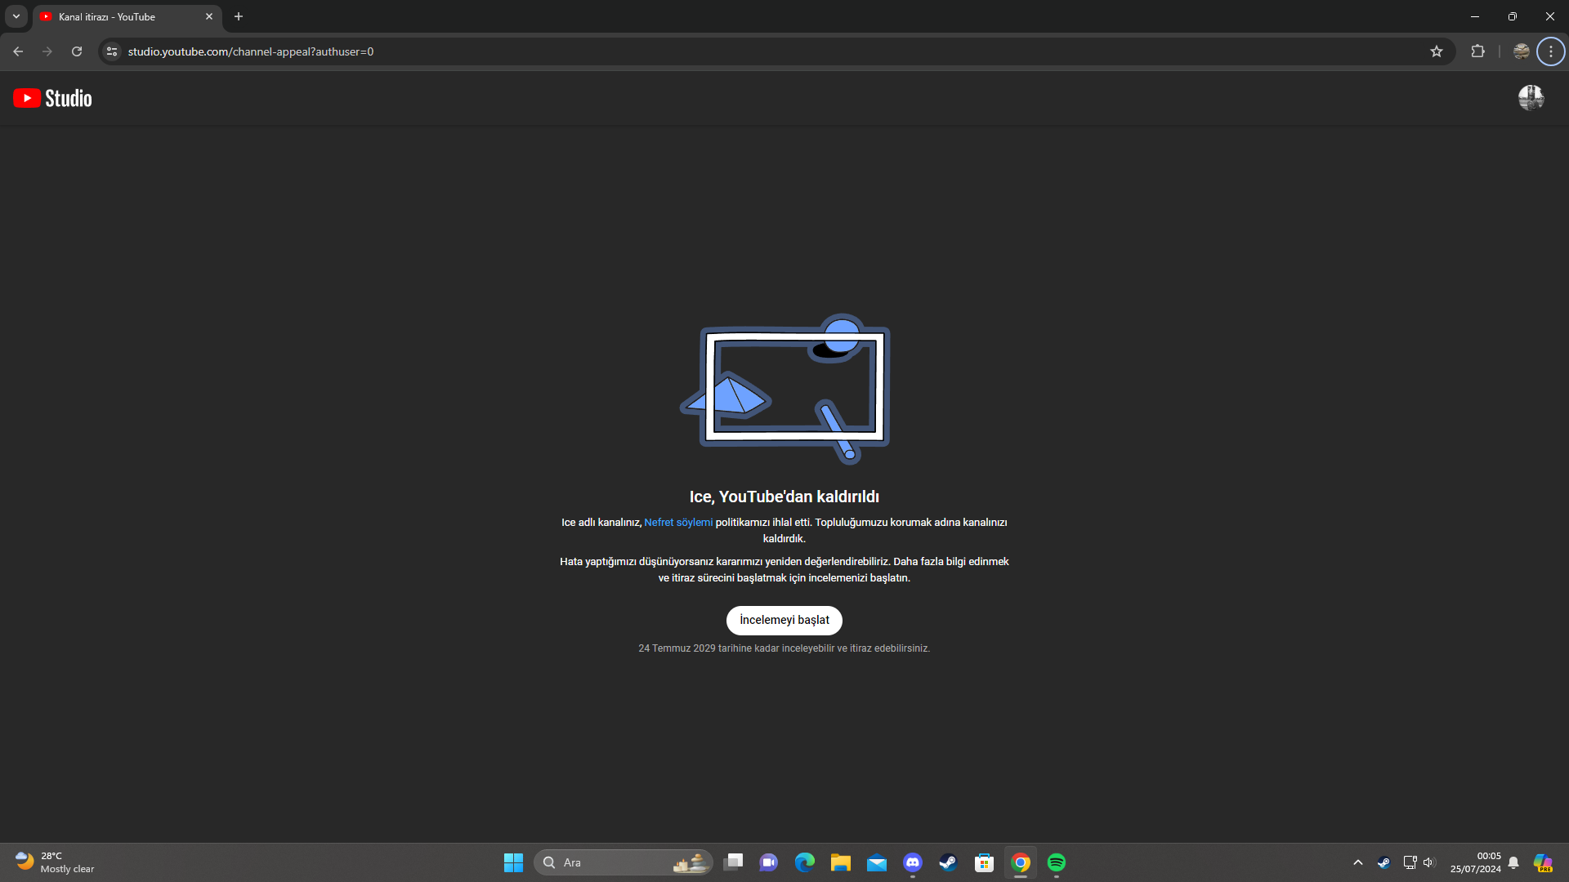Click the URL address bar field

point(735,51)
